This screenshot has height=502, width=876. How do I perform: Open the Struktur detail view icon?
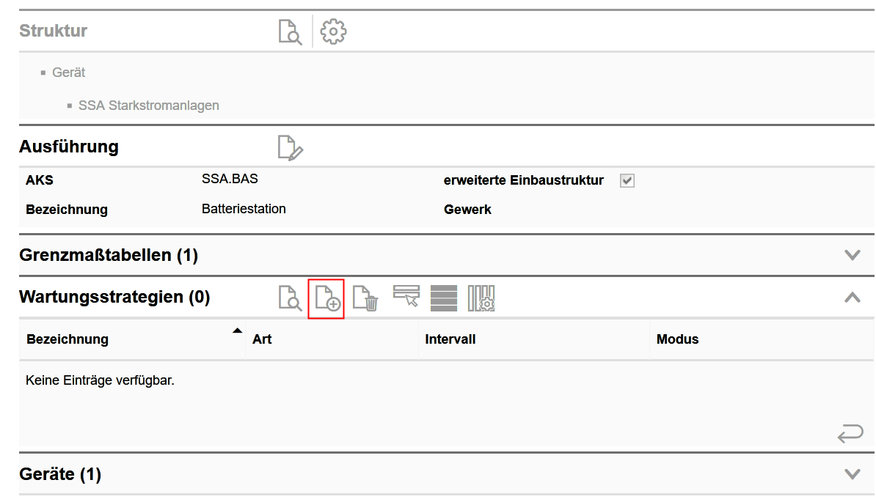290,32
